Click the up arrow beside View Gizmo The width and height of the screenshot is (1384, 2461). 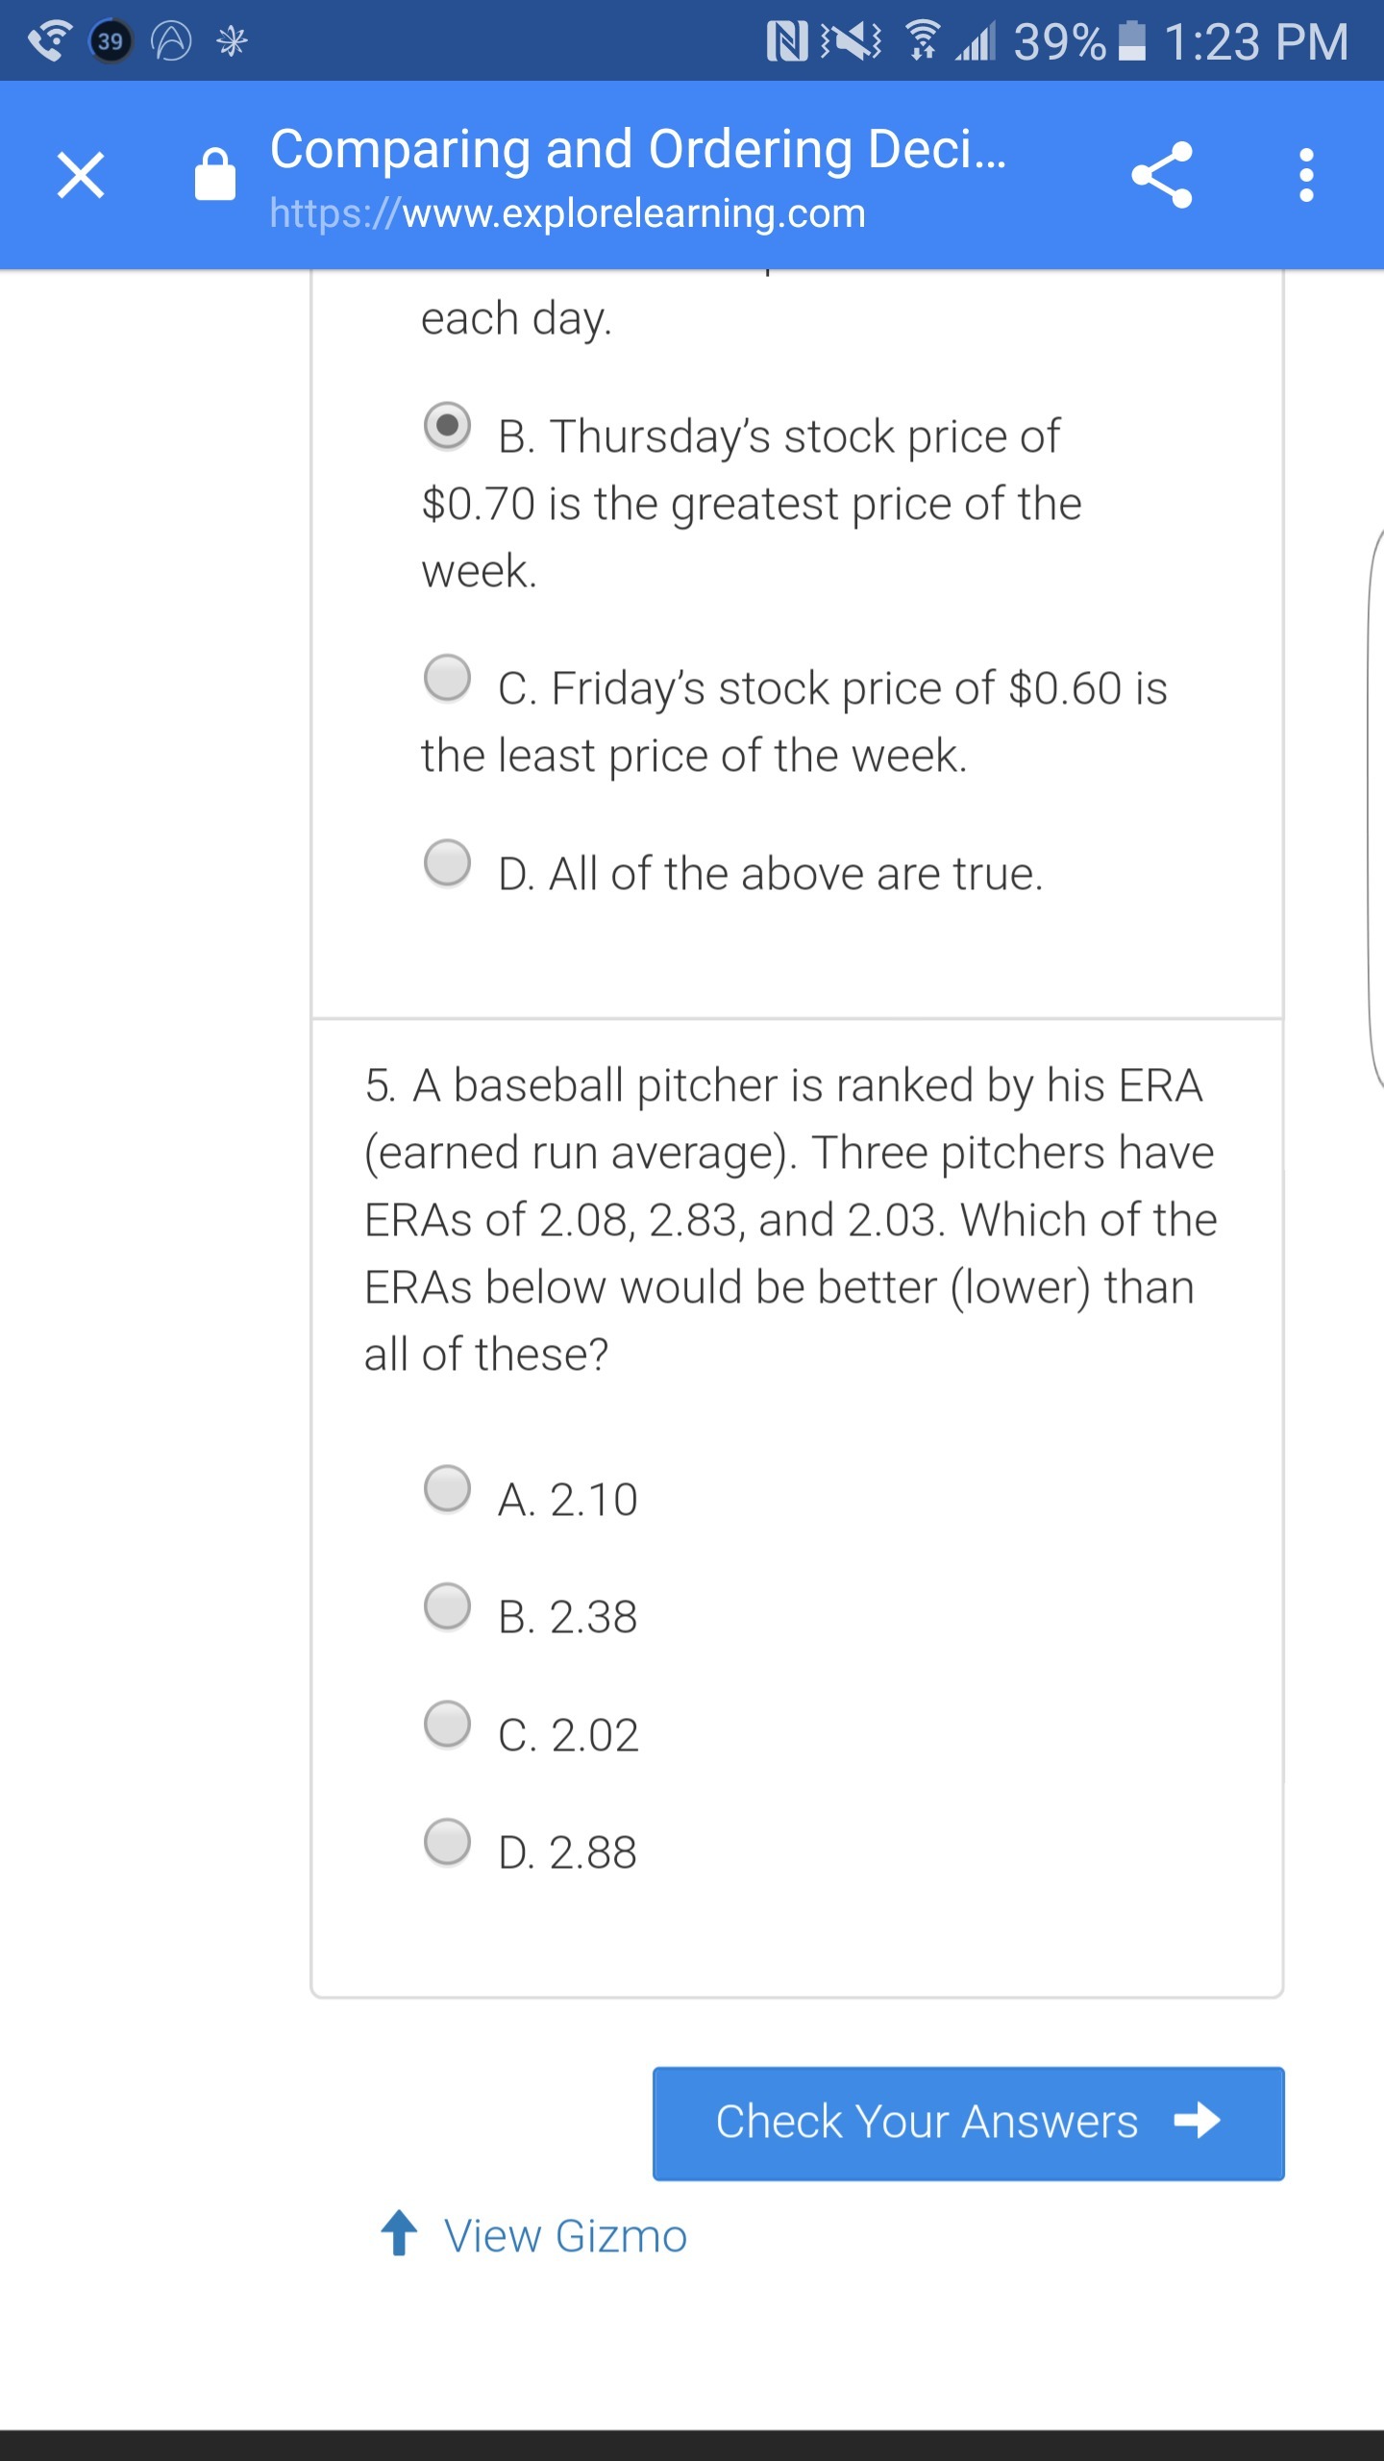pos(400,2233)
